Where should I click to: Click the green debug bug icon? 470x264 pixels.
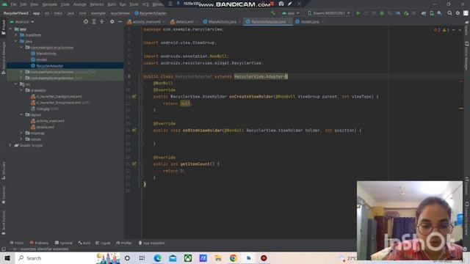[x=382, y=13]
